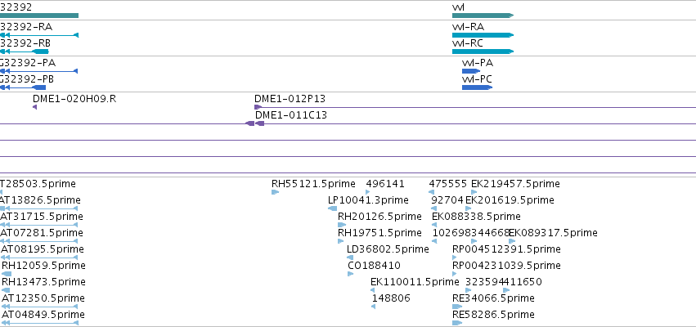
Task: Click the arrow glyph under RE34066.5prime
Action: (x=457, y=307)
